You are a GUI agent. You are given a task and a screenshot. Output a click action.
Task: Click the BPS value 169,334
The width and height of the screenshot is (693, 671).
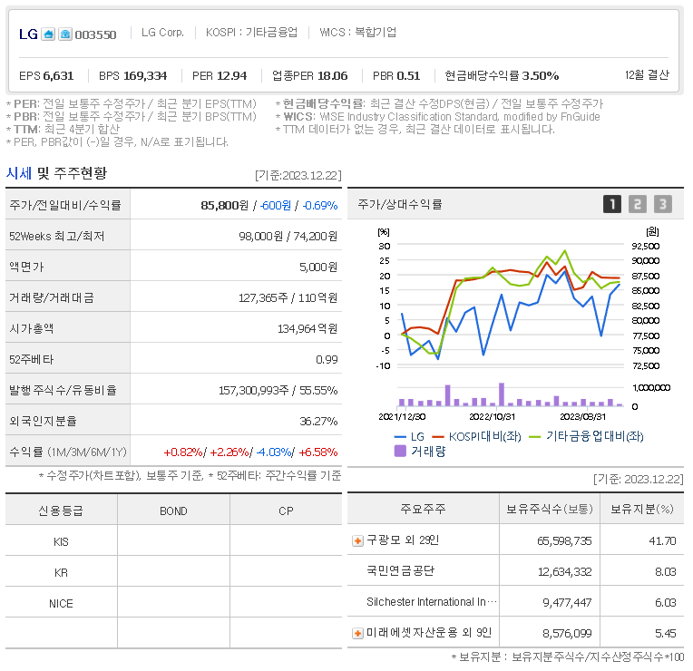coord(145,76)
